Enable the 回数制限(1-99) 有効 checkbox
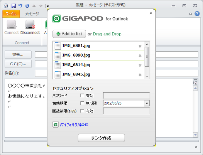 (x=82, y=111)
